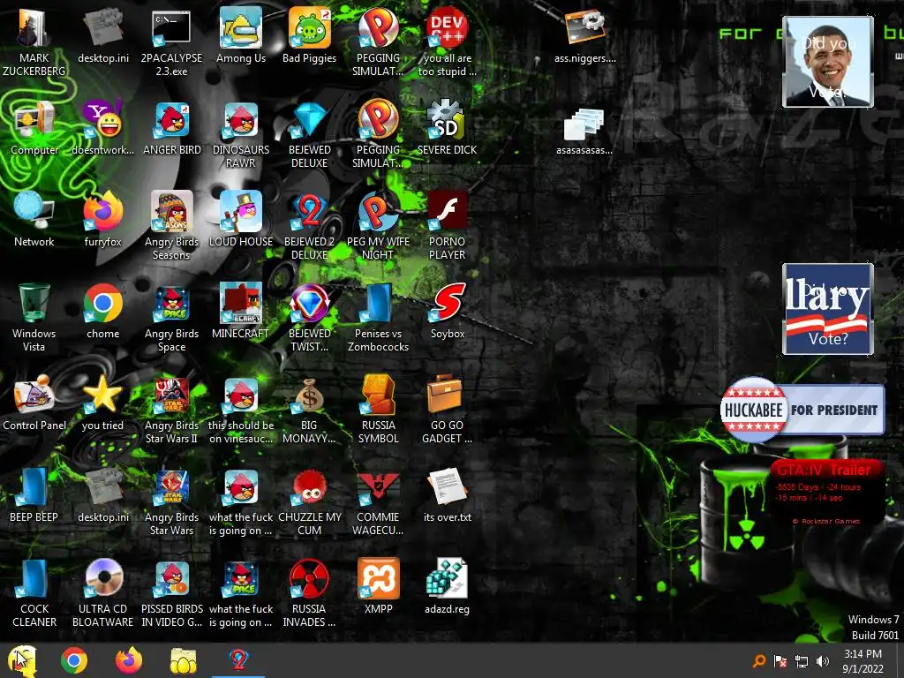Viewport: 904px width, 678px height.
Task: Open the Among Us shortcut
Action: click(x=241, y=34)
